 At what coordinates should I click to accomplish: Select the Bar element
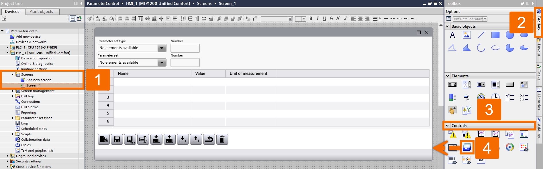[452, 97]
